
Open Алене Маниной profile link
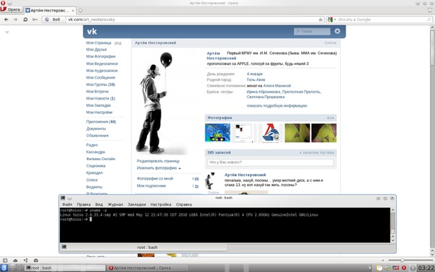pyautogui.click(x=277, y=86)
